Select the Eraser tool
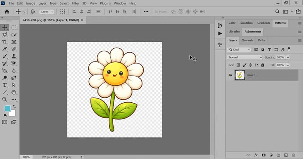Viewport: 303px width, 159px height. tap(14, 63)
